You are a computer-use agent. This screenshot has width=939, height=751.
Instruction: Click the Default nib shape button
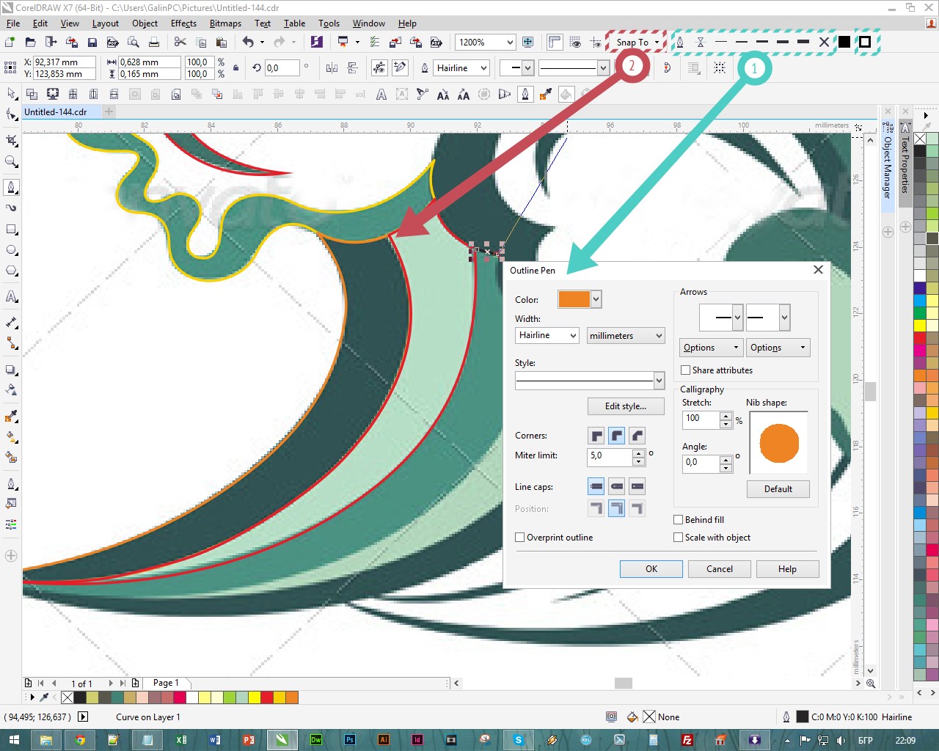point(778,489)
